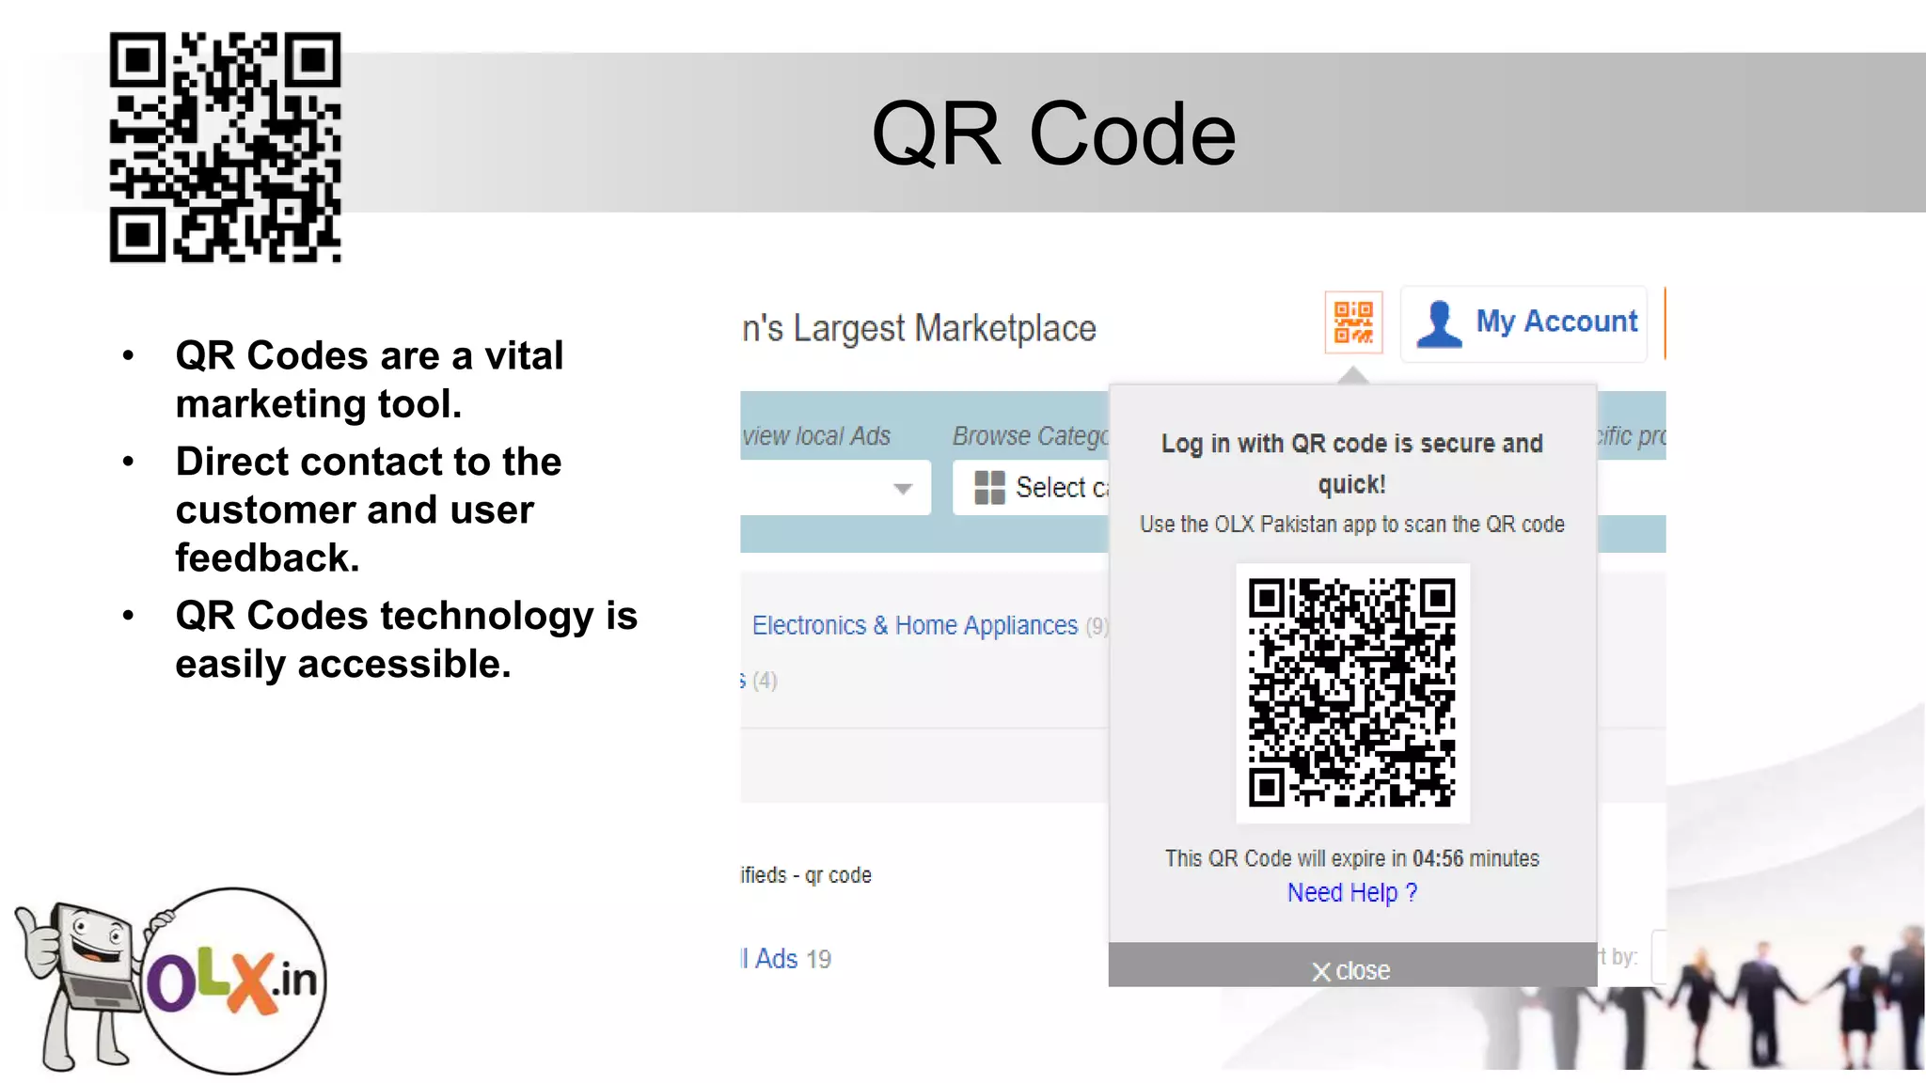
Task: Select the Ads 19 tab link
Action: pos(787,958)
